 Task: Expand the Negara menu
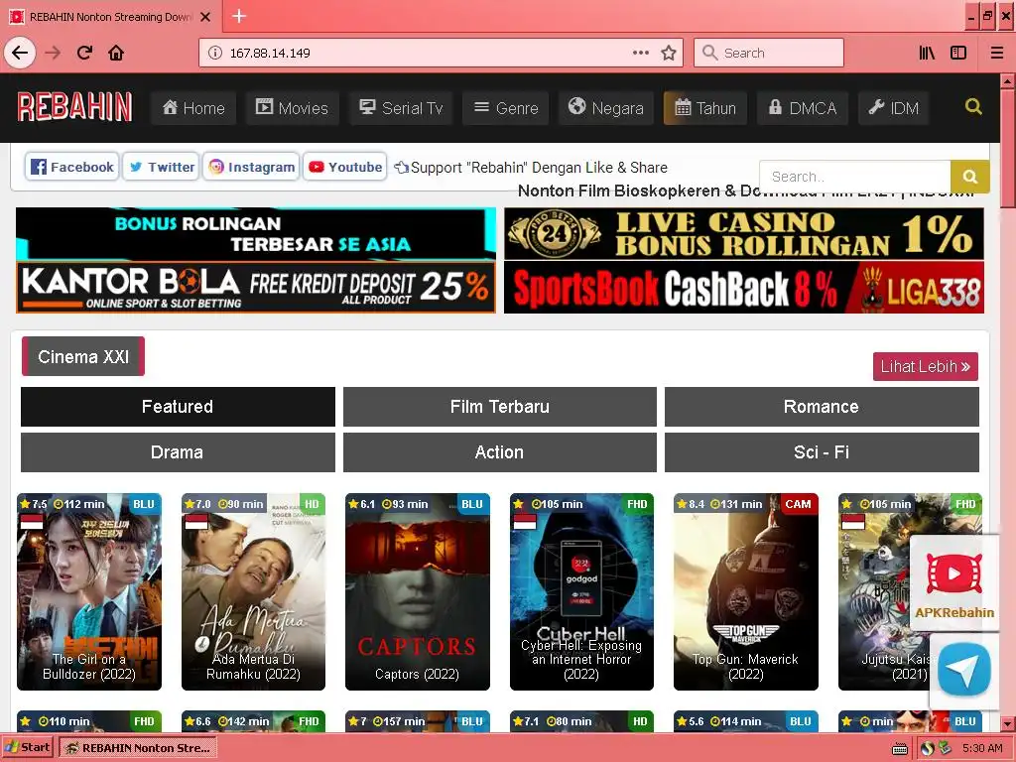click(606, 107)
